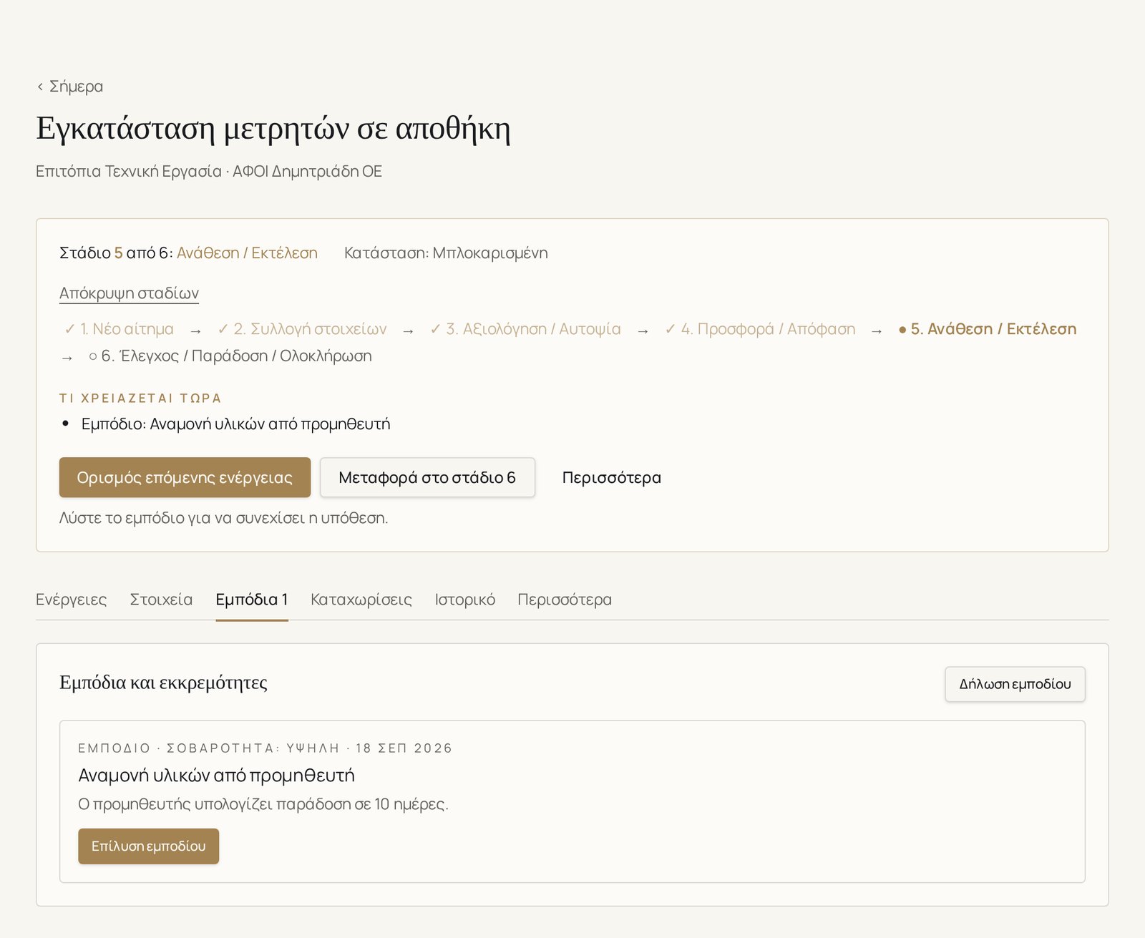Select current stage 5. Ανάθεση / Εκτέλεση
The height and width of the screenshot is (938, 1145).
click(988, 329)
